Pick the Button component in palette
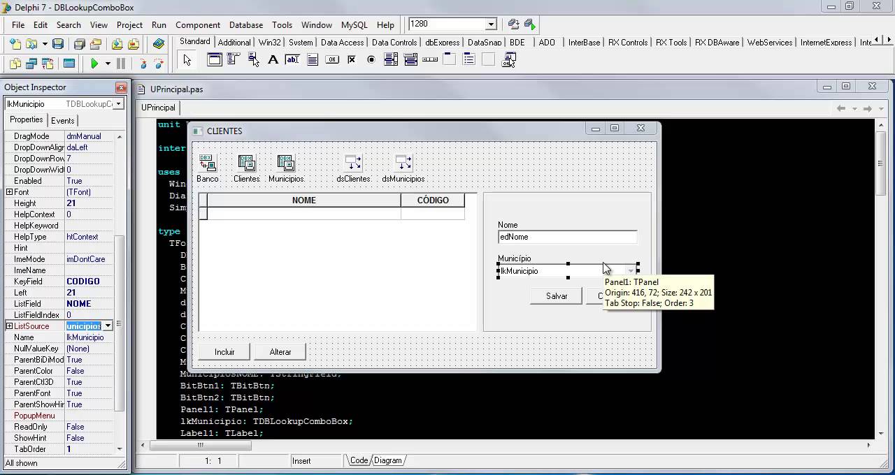The image size is (895, 475). tap(332, 60)
